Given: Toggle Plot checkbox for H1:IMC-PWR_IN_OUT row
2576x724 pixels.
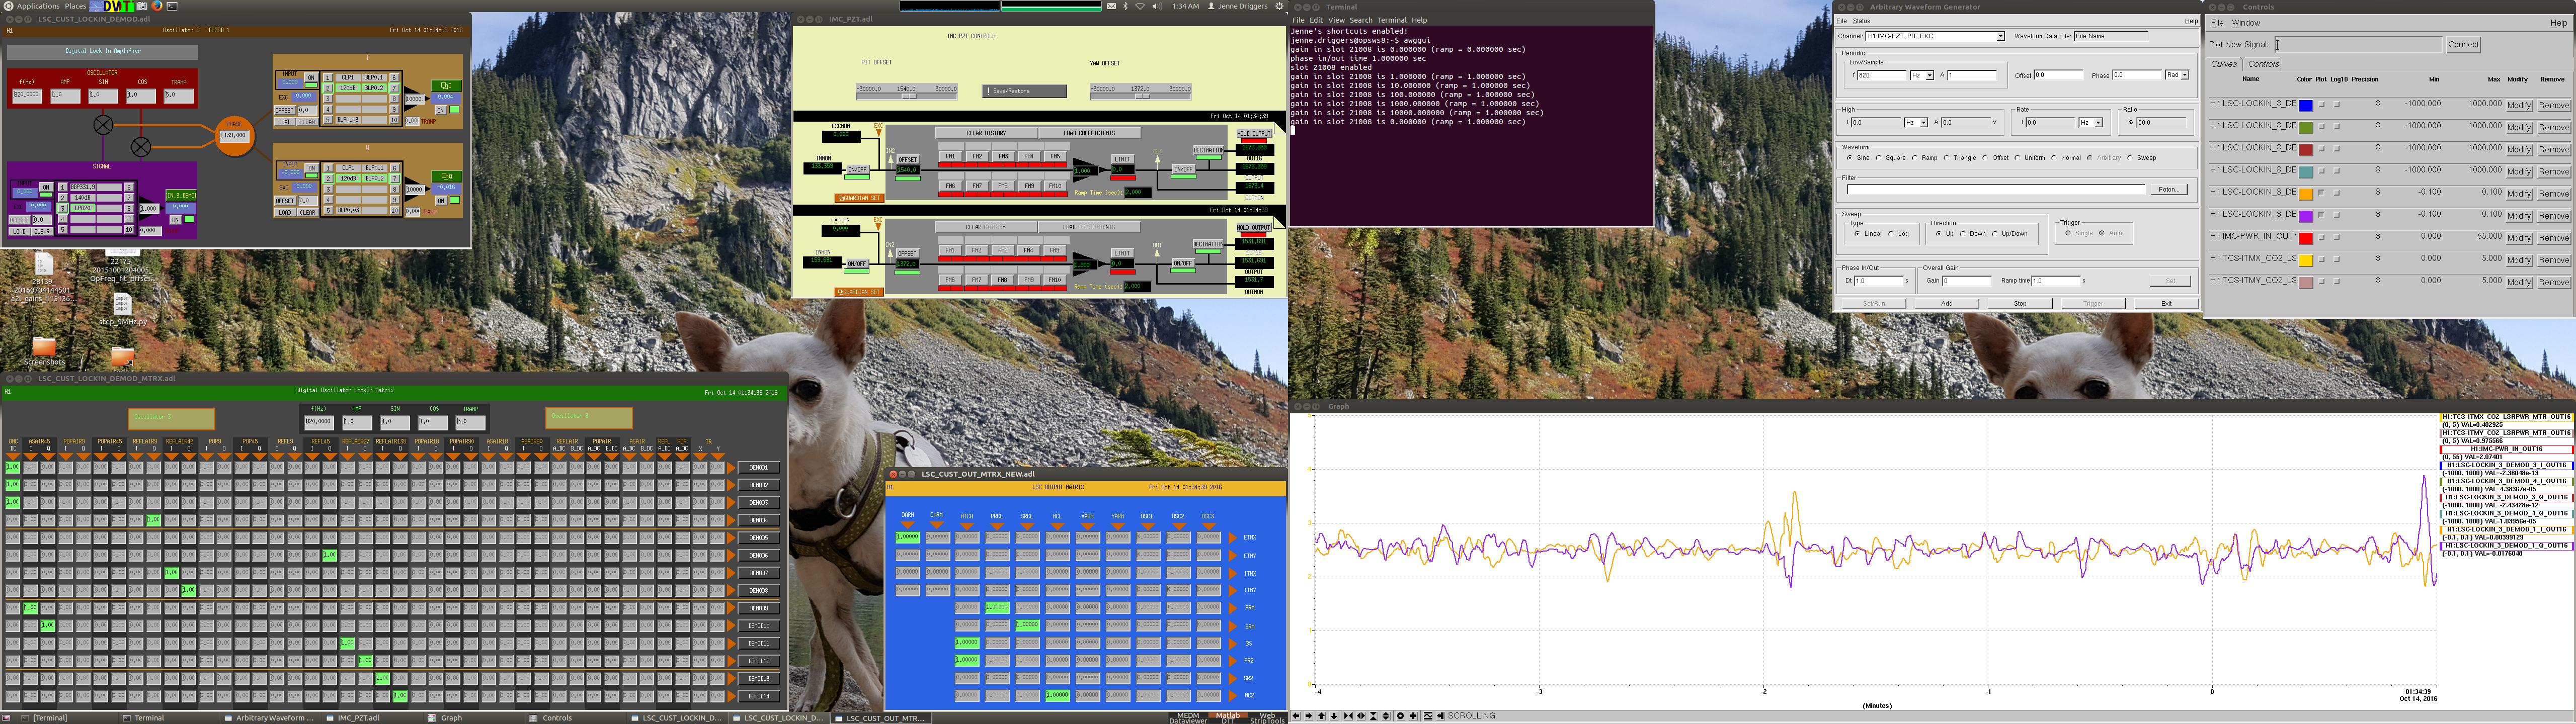Looking at the screenshot, I should pyautogui.click(x=2322, y=237).
